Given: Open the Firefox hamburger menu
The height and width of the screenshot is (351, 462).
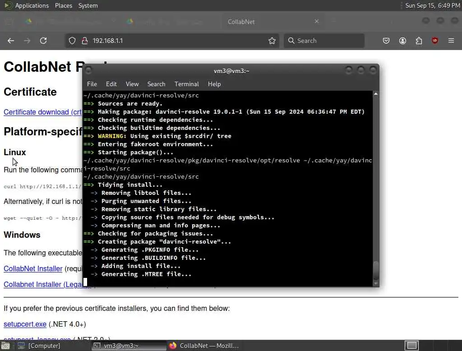Looking at the screenshot, I should tap(451, 41).
